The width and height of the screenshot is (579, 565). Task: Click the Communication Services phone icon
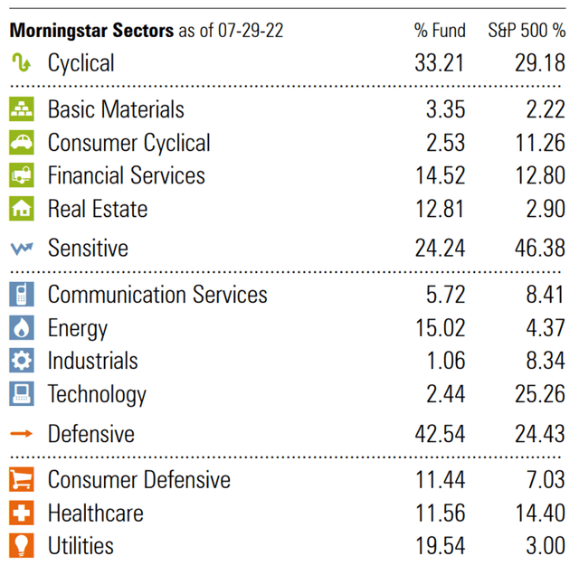click(x=22, y=294)
